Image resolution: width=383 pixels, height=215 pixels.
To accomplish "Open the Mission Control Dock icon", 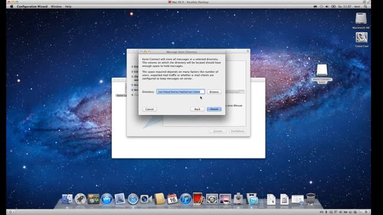I will pos(93,199).
